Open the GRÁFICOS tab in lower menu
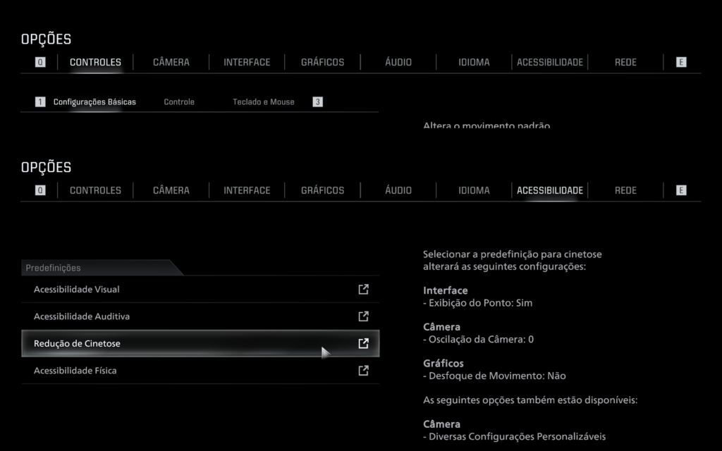The height and width of the screenshot is (451, 722). point(322,190)
